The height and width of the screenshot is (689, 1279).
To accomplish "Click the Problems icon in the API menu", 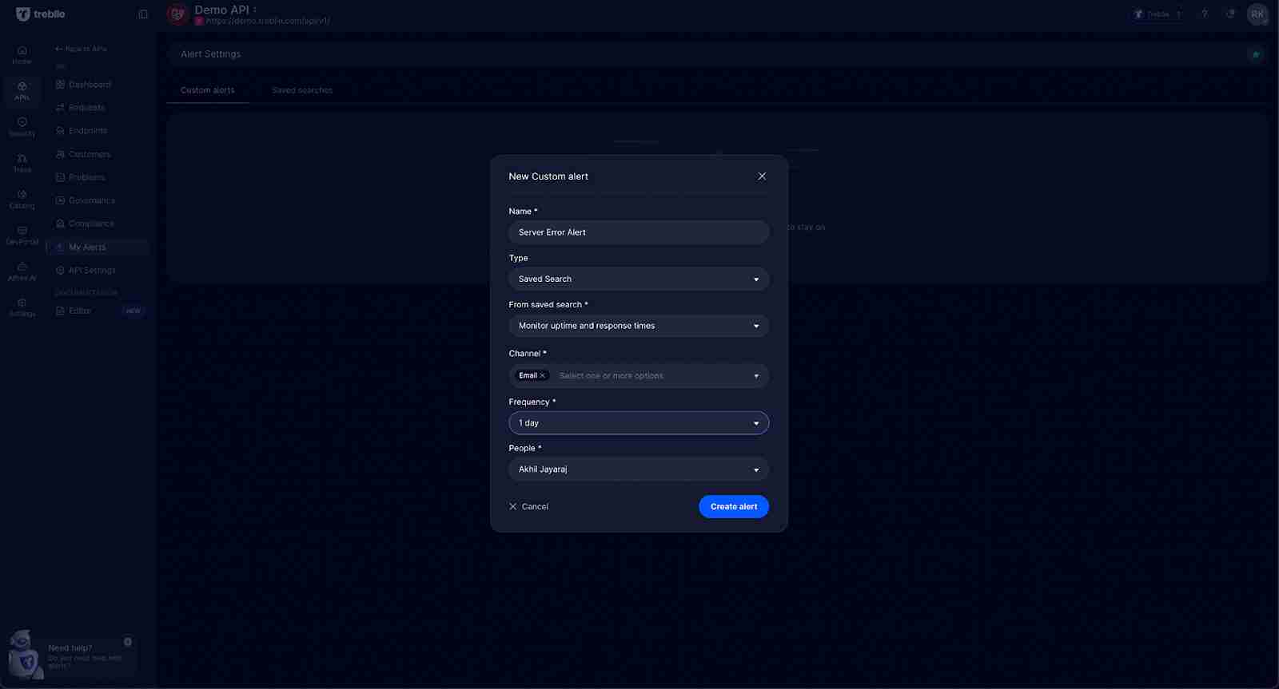I will click(x=60, y=177).
